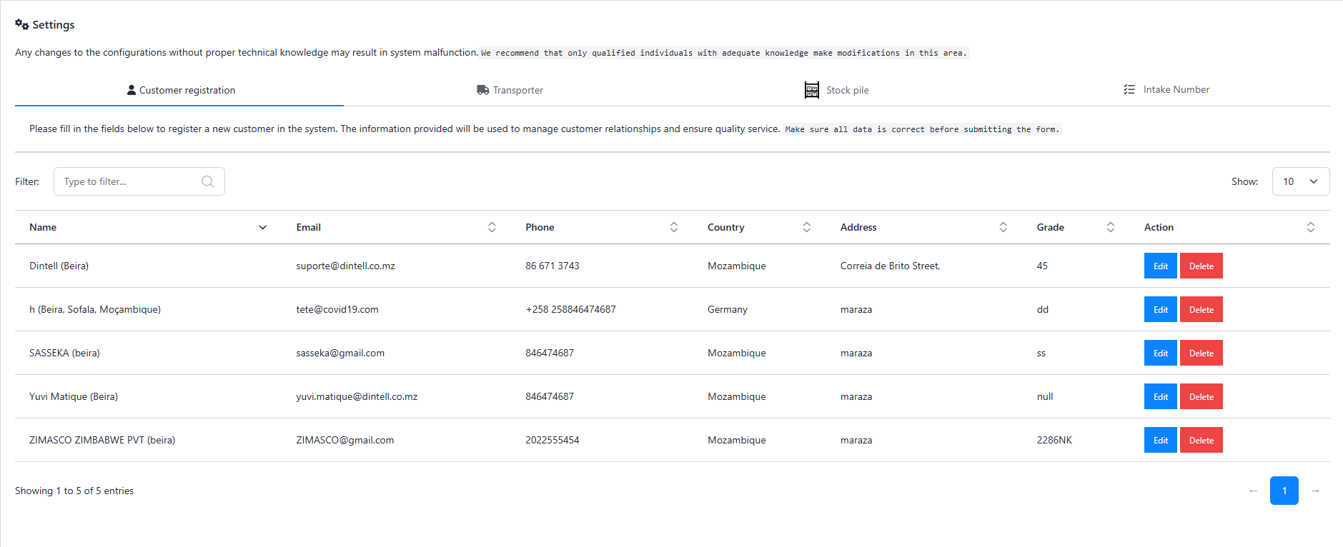Edit the Yuvi Matique (Beira) entry
Viewport: 1343px width, 547px height.
tap(1160, 396)
